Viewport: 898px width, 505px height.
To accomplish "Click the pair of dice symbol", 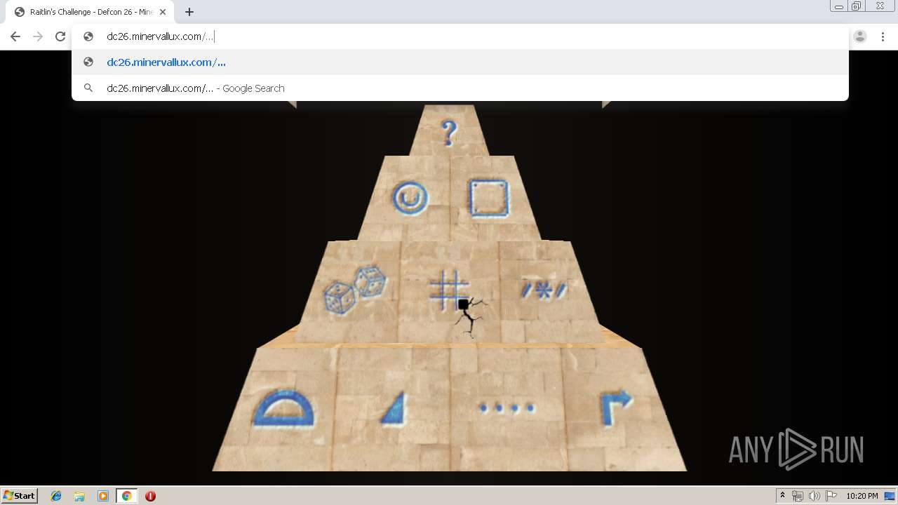I will click(x=354, y=289).
